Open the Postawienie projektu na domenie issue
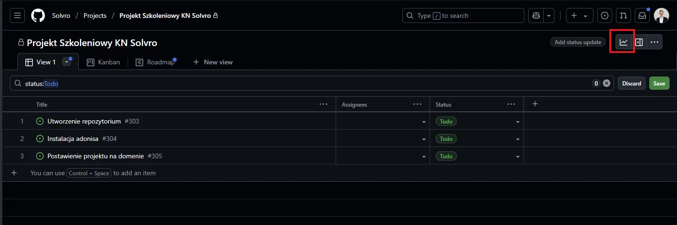The width and height of the screenshot is (677, 225). [97, 156]
